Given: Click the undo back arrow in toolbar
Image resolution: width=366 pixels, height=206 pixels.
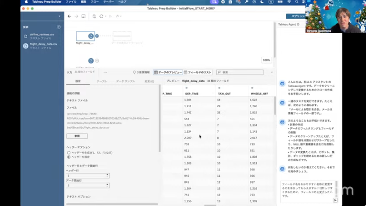Looking at the screenshot, I should (x=69, y=16).
